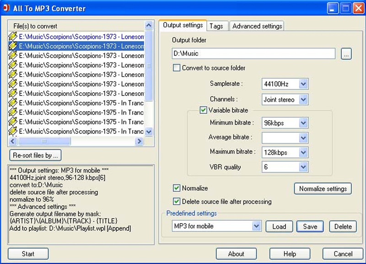Click the Delete preset button
This screenshot has height=264, width=366.
(343, 227)
